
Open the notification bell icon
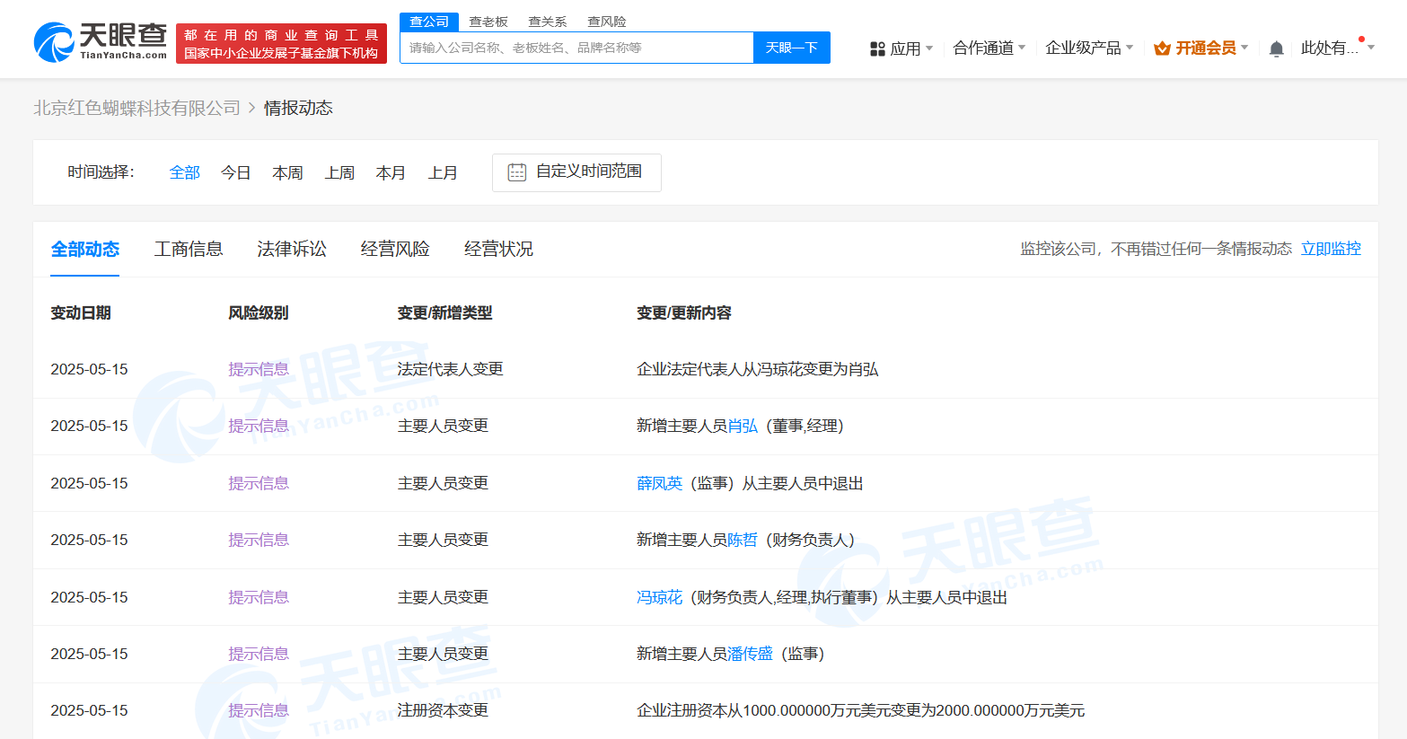point(1276,48)
